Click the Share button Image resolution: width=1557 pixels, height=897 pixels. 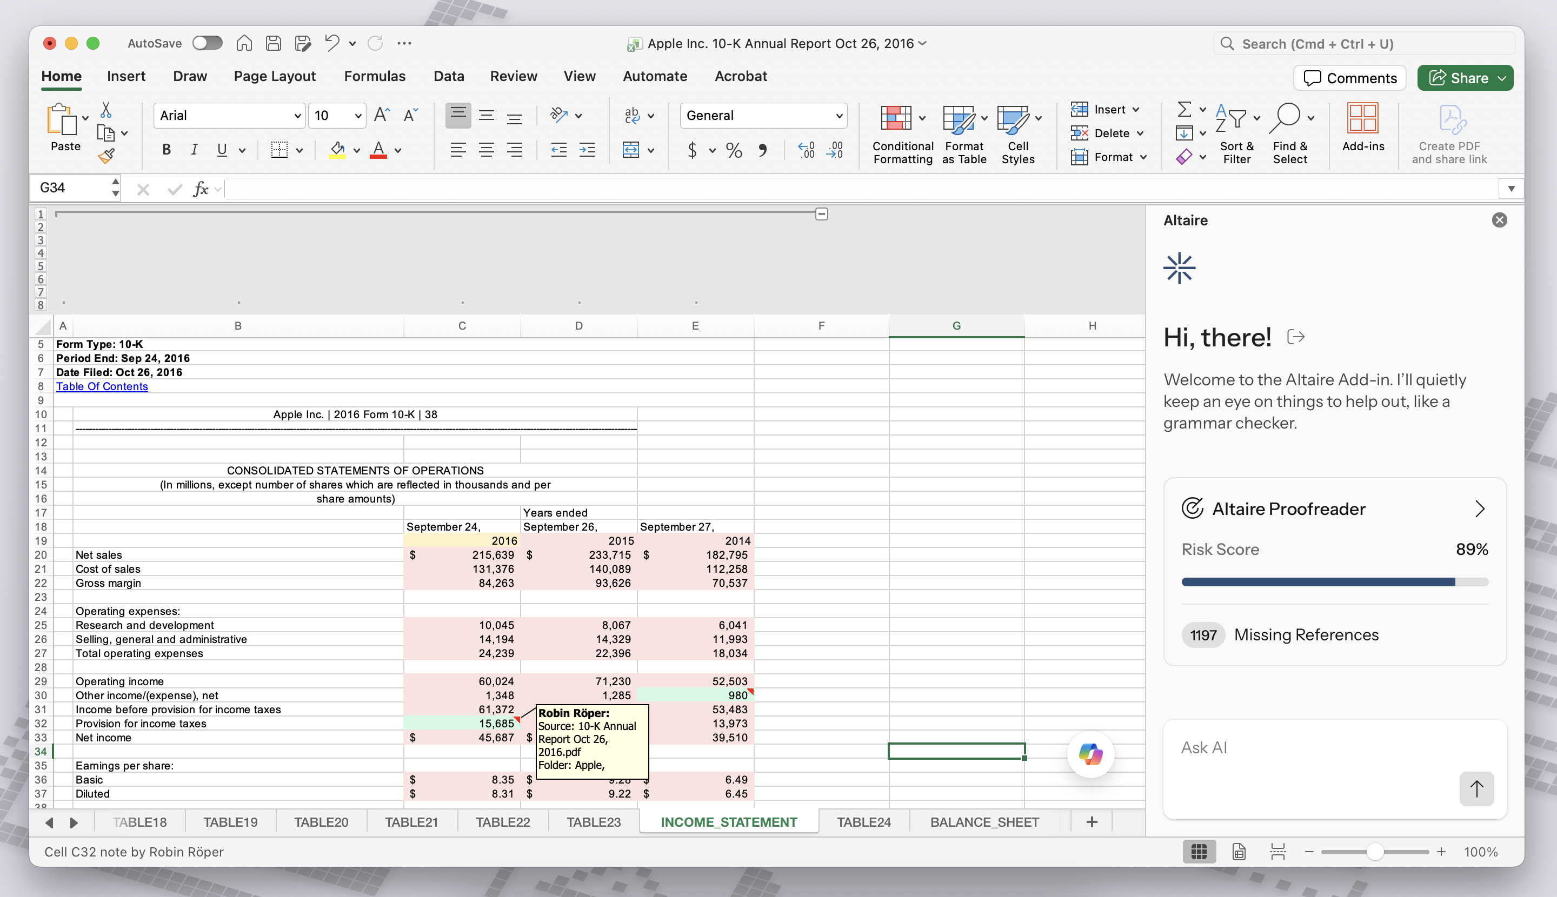point(1465,78)
